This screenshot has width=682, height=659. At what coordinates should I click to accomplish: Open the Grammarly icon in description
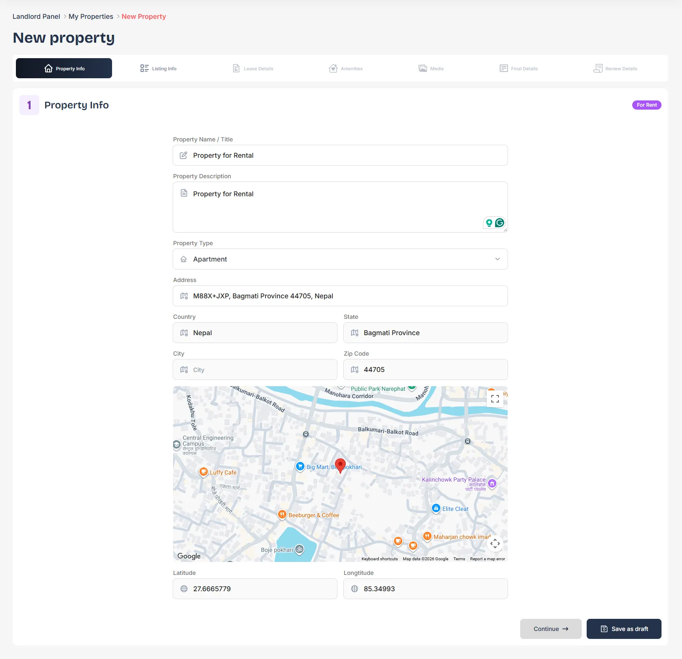coord(500,223)
